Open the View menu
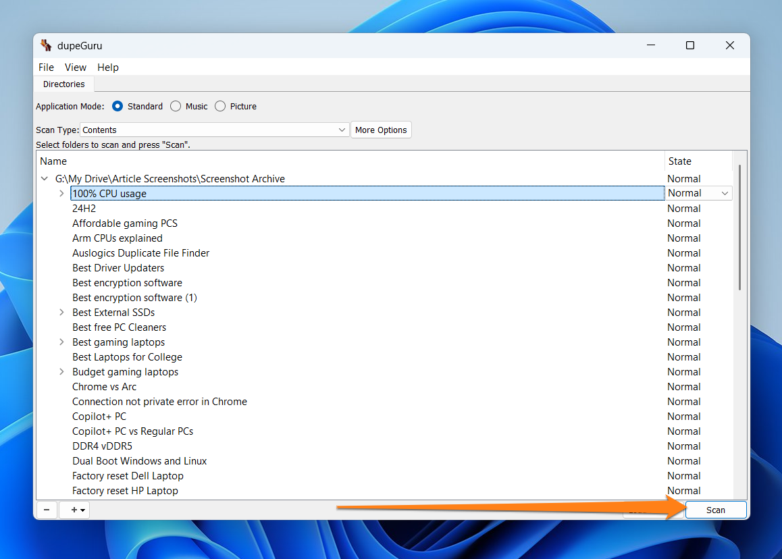The width and height of the screenshot is (782, 559). tap(76, 68)
